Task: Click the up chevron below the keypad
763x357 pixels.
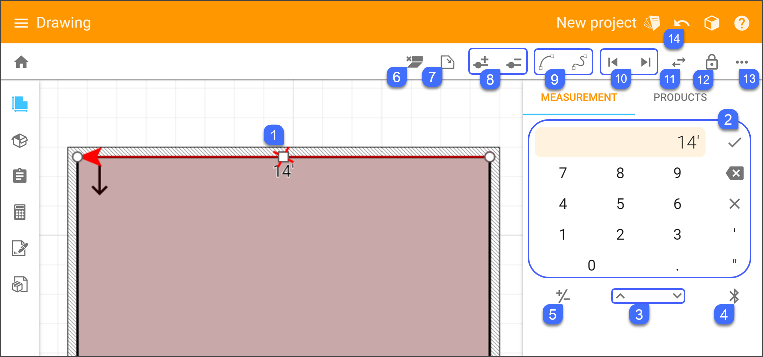Action: [620, 296]
